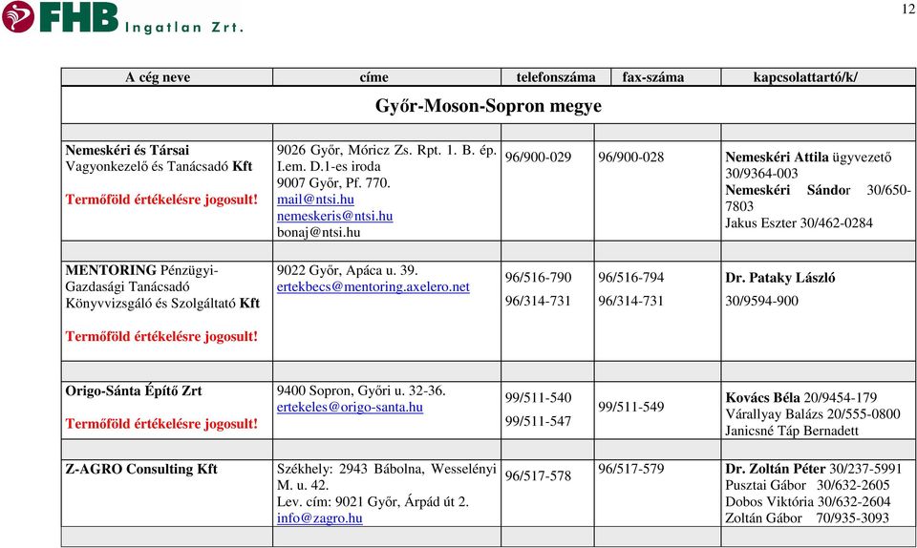Select 'MENTORING Pénzügyi-' company name
The image size is (917, 548).
pyautogui.click(x=141, y=270)
